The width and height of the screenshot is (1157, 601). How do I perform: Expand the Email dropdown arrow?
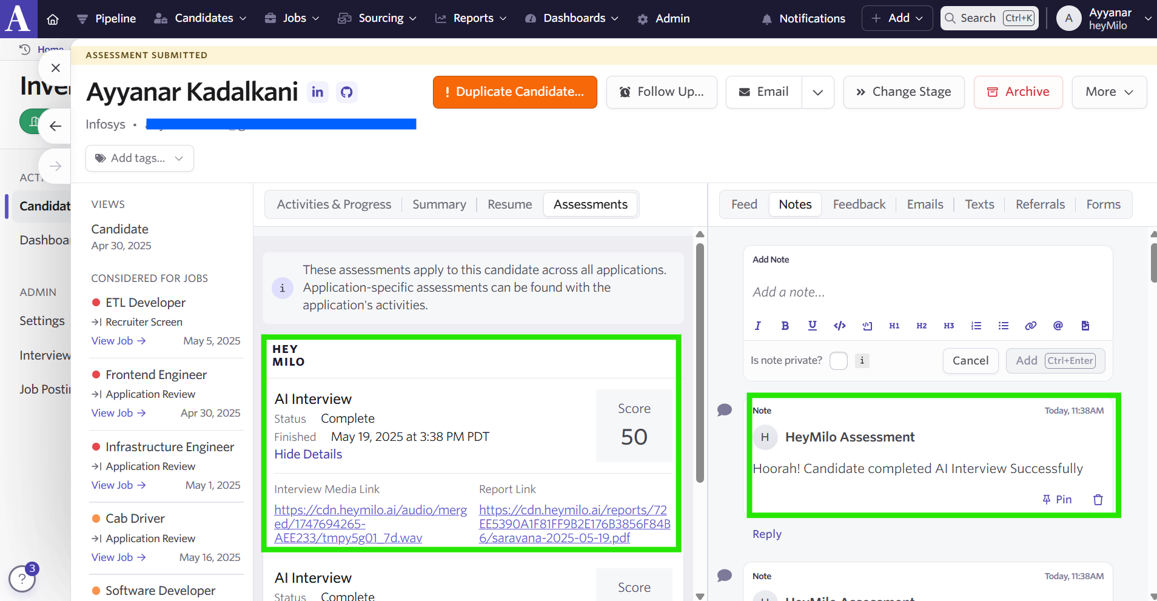coord(817,92)
